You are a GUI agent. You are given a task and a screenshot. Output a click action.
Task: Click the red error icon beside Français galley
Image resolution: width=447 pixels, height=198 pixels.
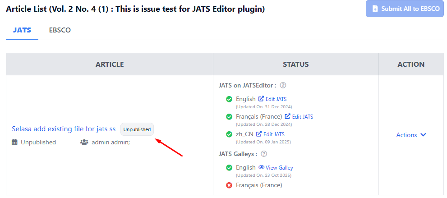coord(229,185)
